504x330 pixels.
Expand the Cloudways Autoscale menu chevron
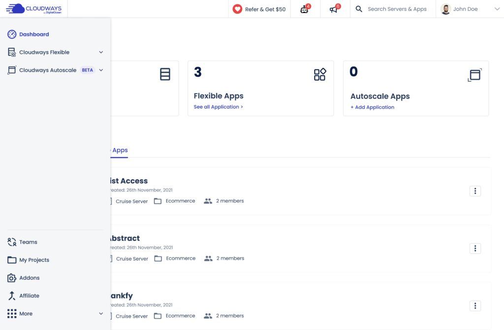click(x=101, y=70)
